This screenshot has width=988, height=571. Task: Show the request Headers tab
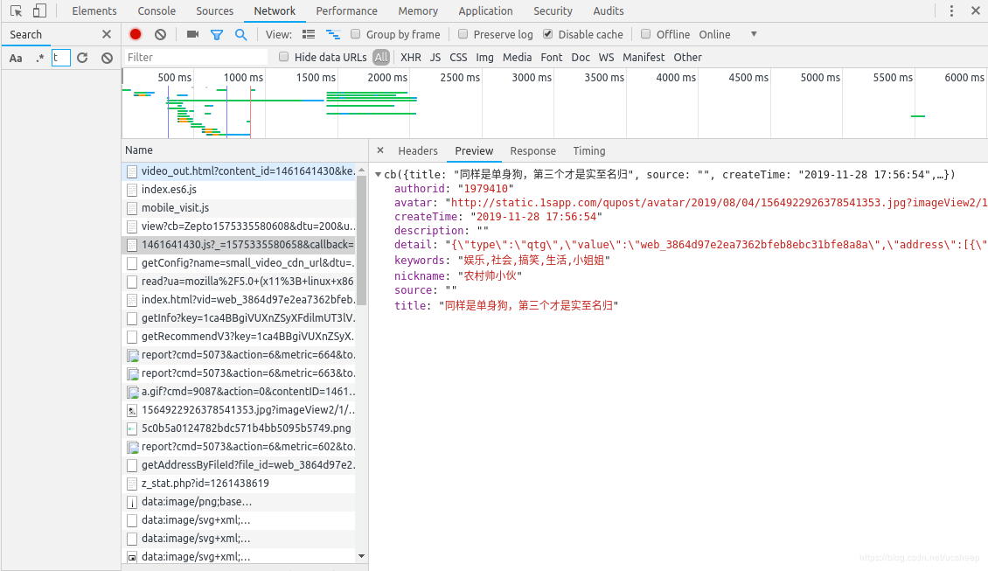[418, 151]
